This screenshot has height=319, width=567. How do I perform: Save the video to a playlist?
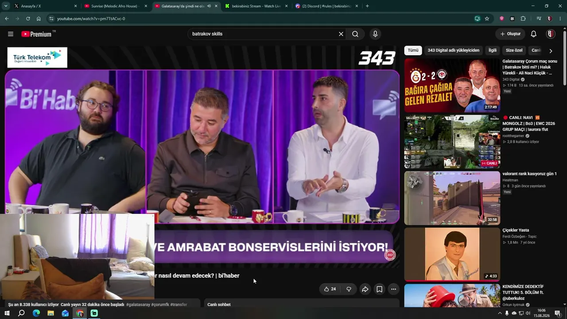[x=380, y=289]
